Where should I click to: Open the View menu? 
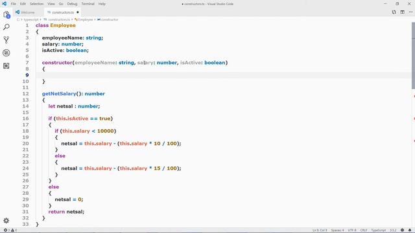tap(51, 4)
